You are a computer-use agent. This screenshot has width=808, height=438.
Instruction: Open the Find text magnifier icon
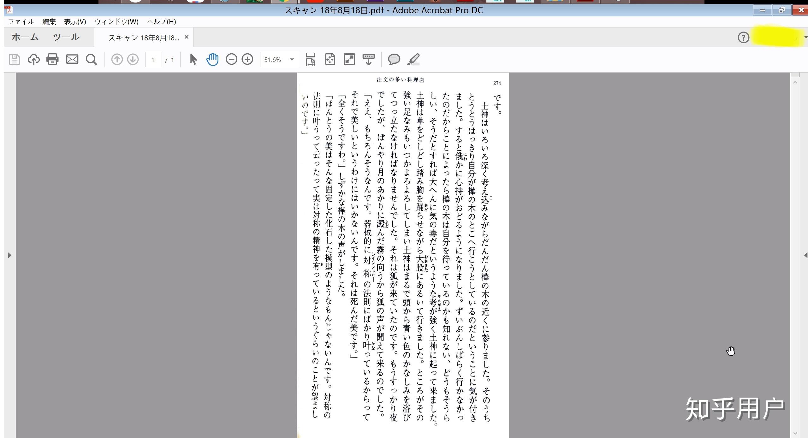pos(91,59)
